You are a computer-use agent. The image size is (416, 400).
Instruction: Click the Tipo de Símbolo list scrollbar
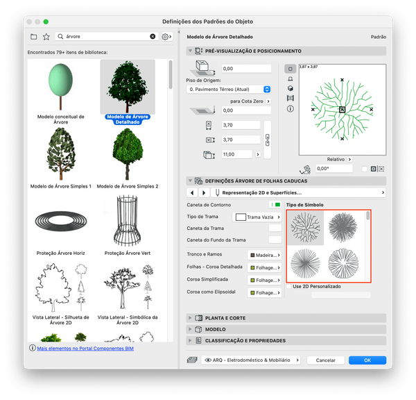pyautogui.click(x=367, y=215)
